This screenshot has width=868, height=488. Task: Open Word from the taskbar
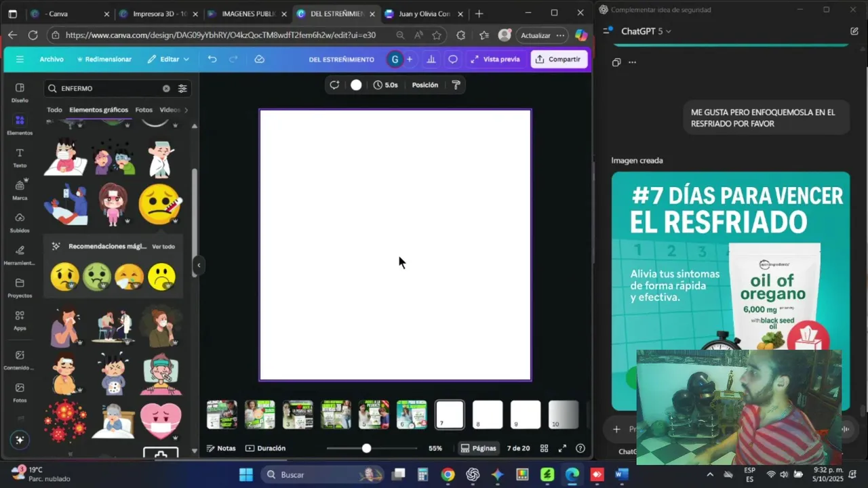[622, 474]
